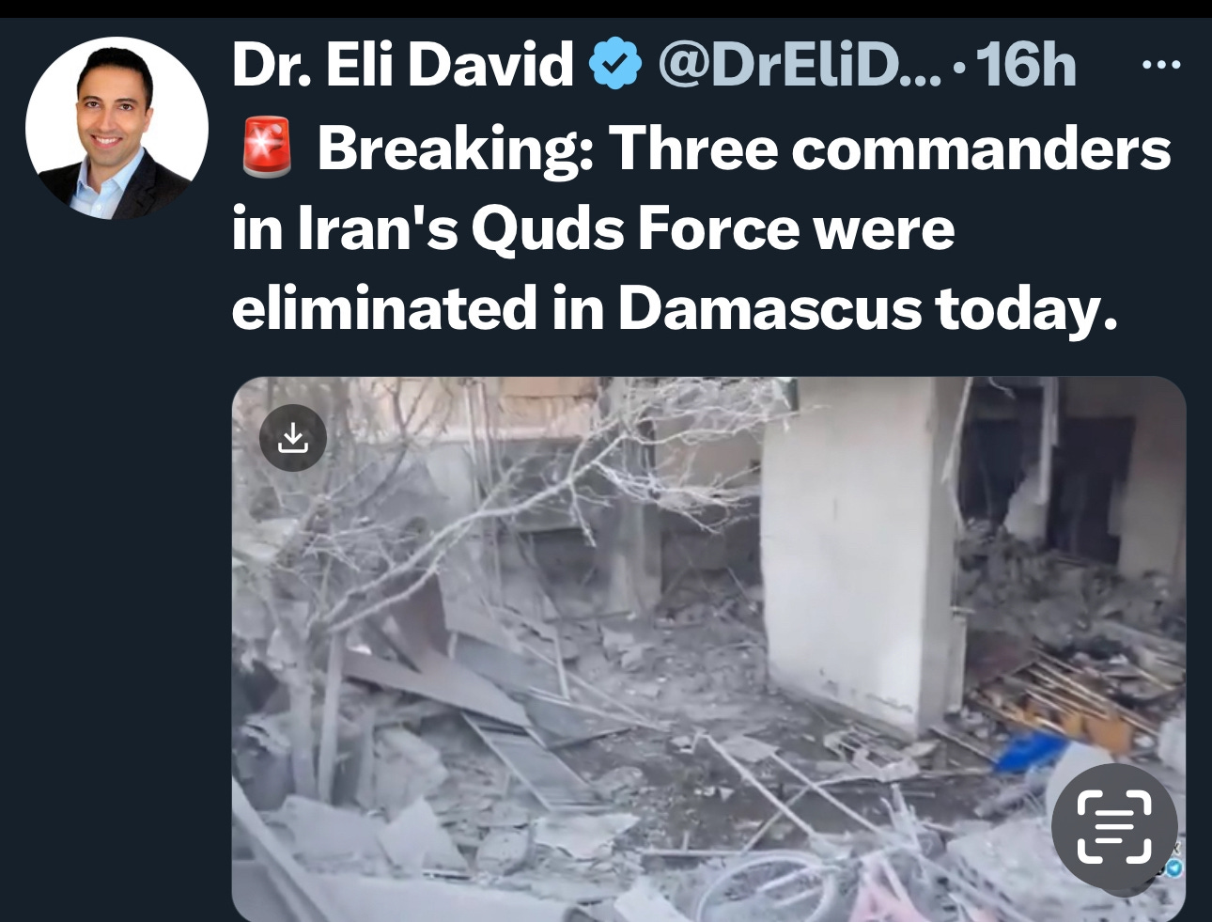Click the white concrete pillar in the video
The width and height of the screenshot is (1212, 922).
850,555
